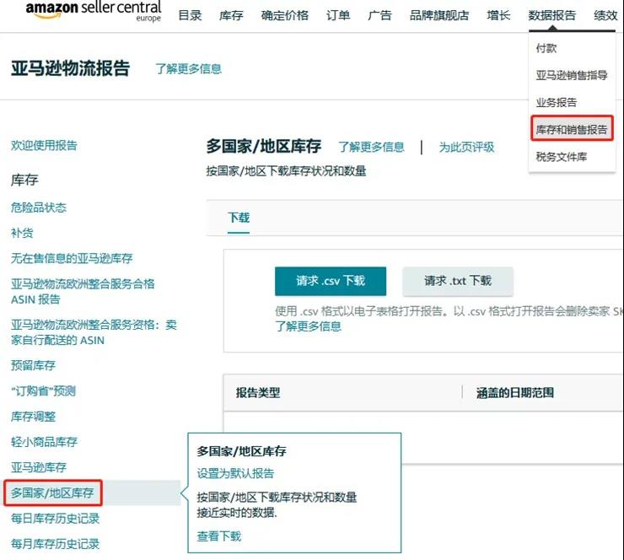The height and width of the screenshot is (560, 624).
Task: Open 无在售信息的亚马逊库存 report
Action: [x=72, y=258]
